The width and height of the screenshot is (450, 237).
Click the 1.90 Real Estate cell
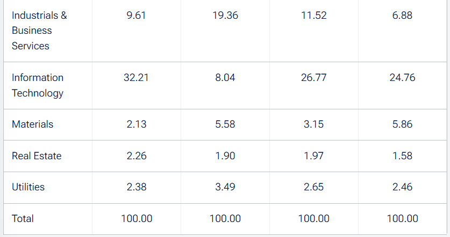(x=225, y=156)
